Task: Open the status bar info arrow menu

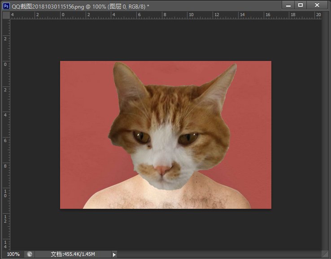Action: coord(114,254)
